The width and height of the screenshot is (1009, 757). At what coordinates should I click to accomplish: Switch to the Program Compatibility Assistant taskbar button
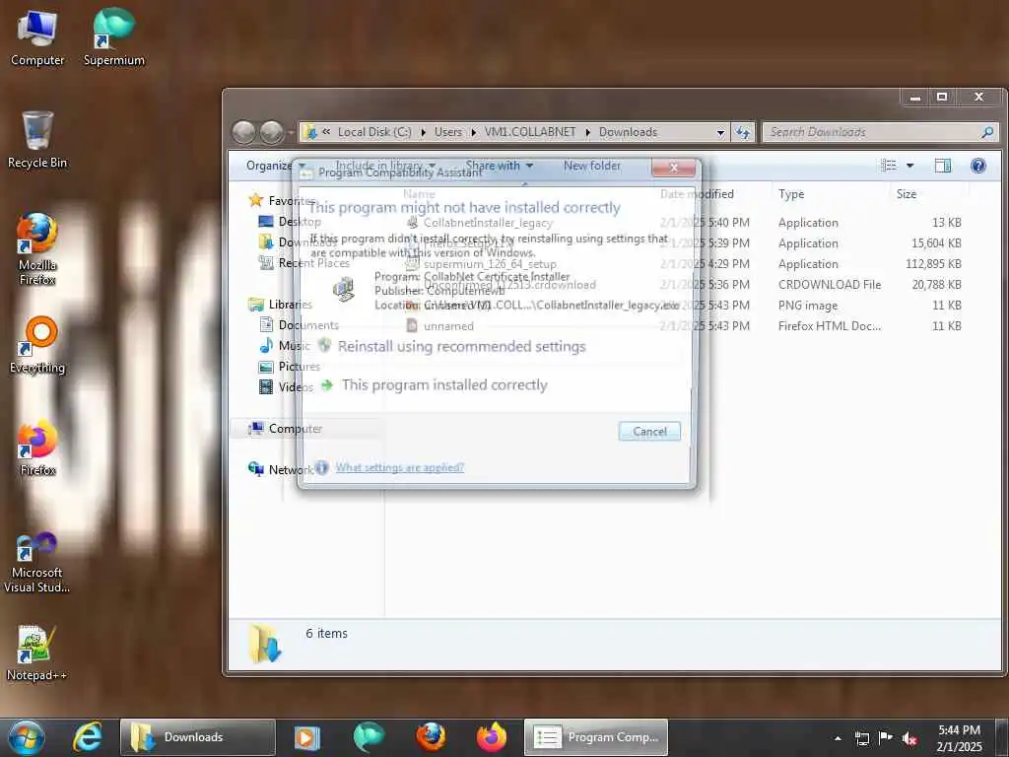[x=596, y=737]
